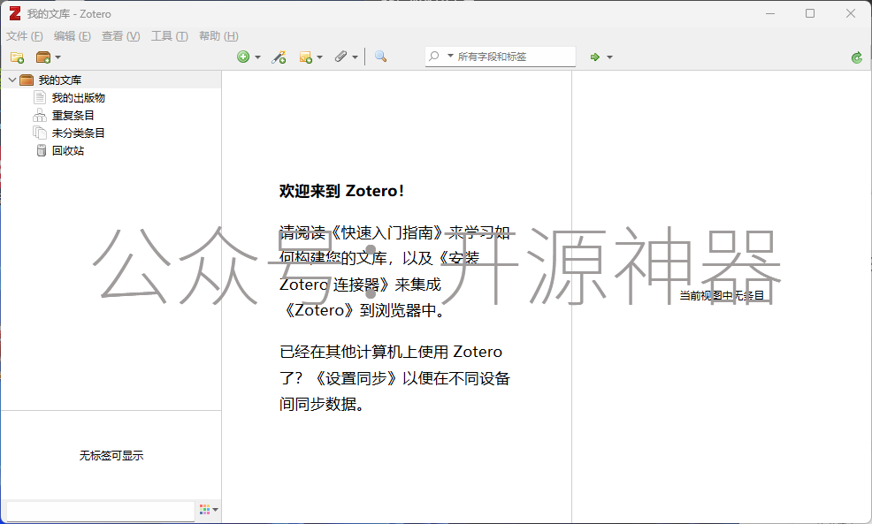The height and width of the screenshot is (524, 872).
Task: Open advanced search magnifier icon
Action: tap(380, 57)
